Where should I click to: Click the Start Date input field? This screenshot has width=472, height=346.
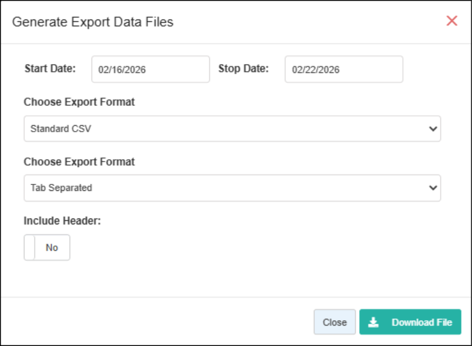pyautogui.click(x=151, y=69)
